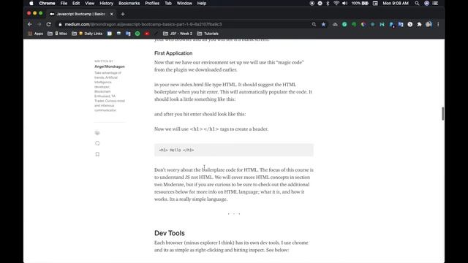
Task: Open Angel Mondragon author profile
Action: click(x=110, y=66)
